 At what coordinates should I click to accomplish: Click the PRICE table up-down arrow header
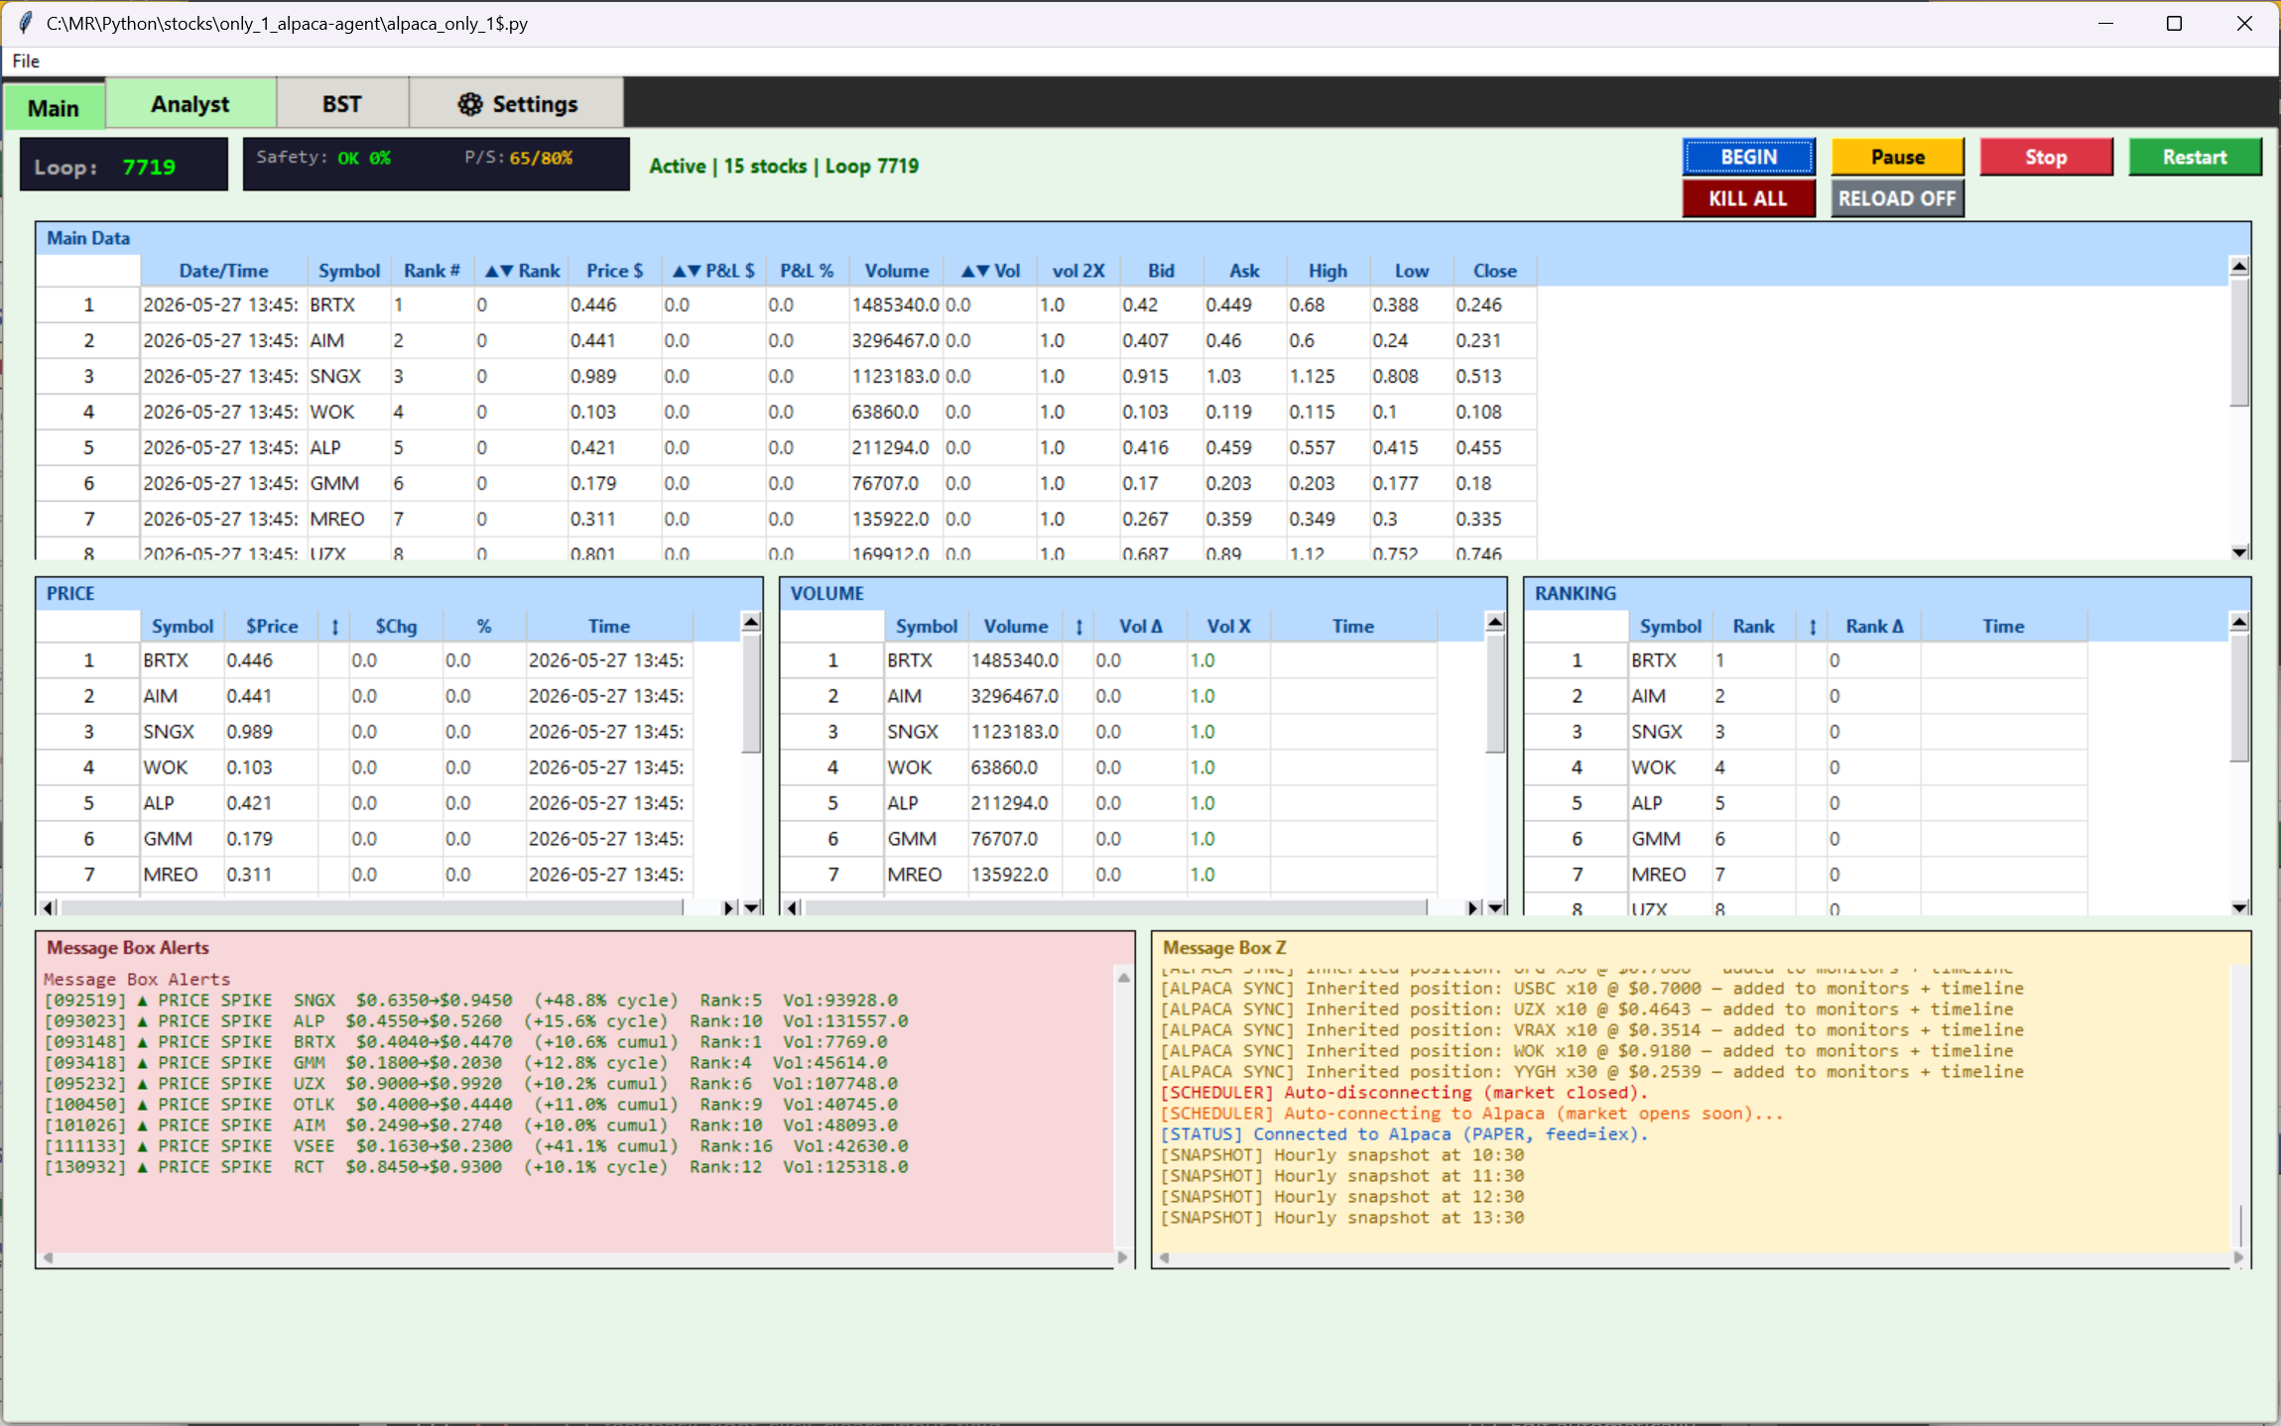(x=334, y=627)
